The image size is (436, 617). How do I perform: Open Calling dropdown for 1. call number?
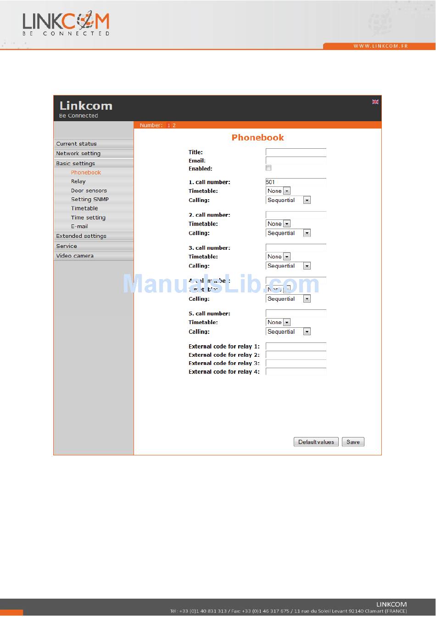coord(288,200)
